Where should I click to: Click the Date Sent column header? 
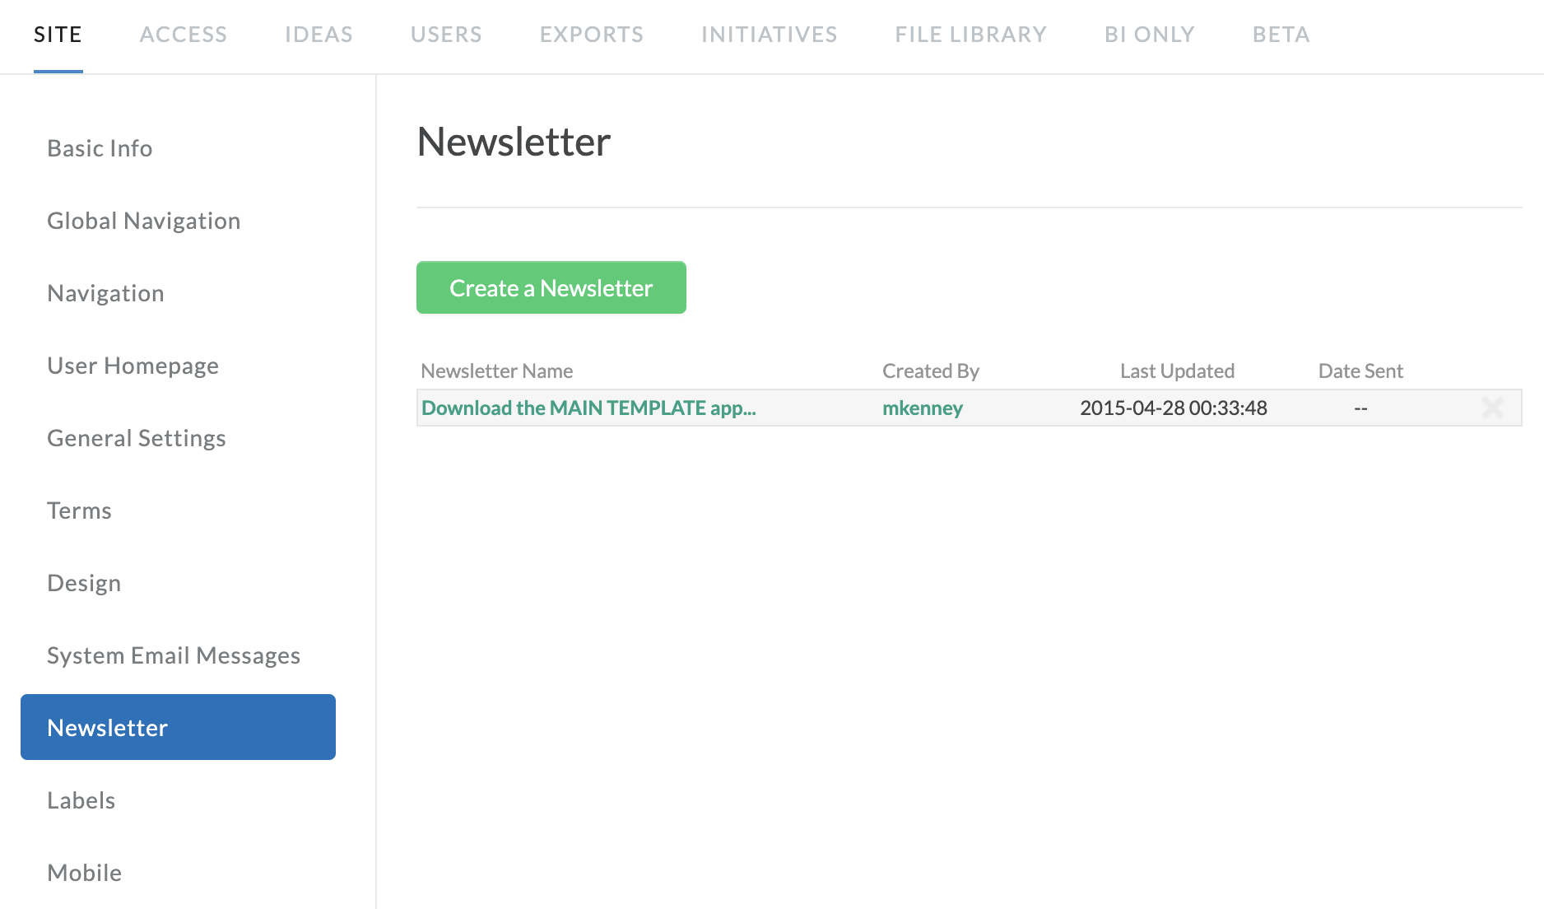click(1360, 371)
